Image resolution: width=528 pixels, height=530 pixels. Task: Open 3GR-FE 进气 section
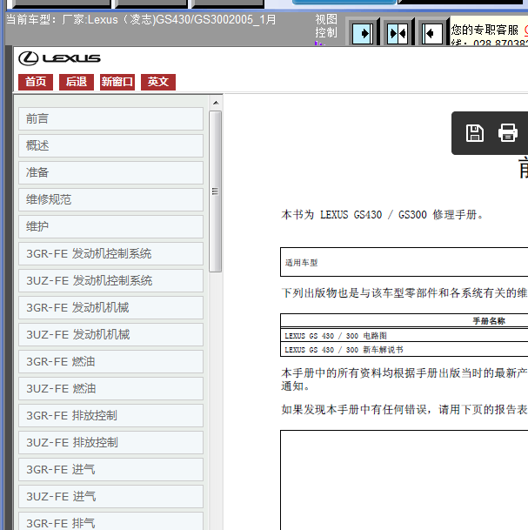click(x=110, y=469)
